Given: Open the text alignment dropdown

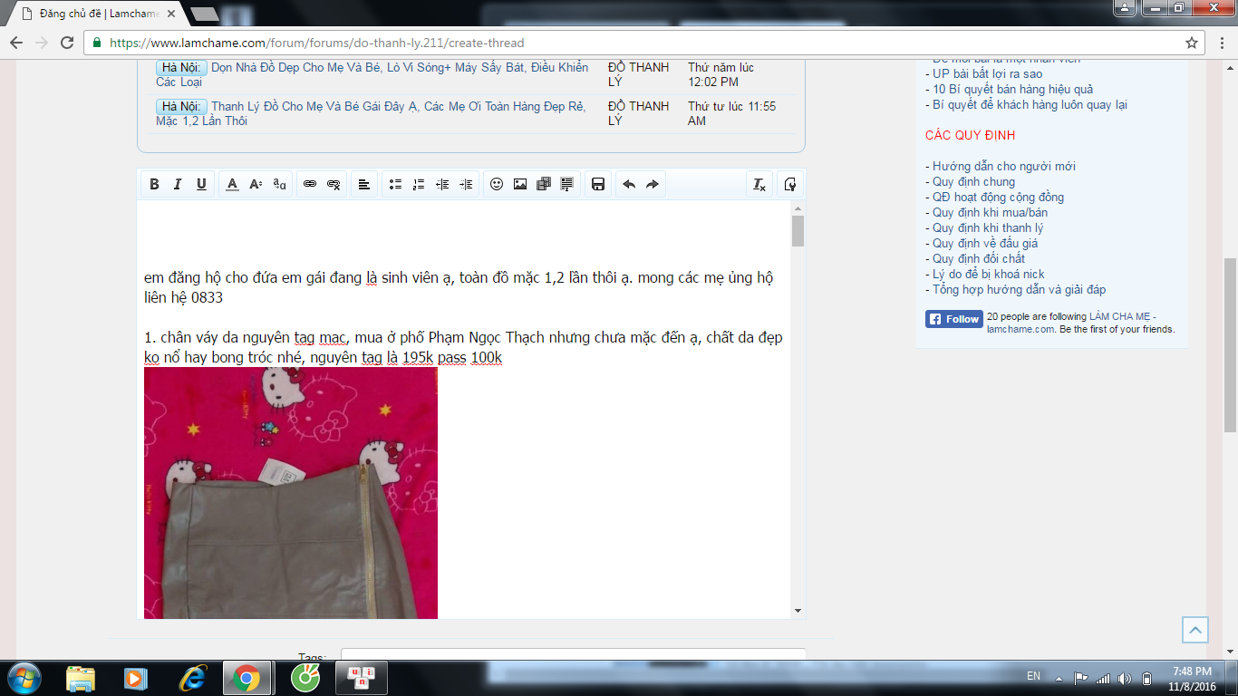Looking at the screenshot, I should (x=363, y=184).
